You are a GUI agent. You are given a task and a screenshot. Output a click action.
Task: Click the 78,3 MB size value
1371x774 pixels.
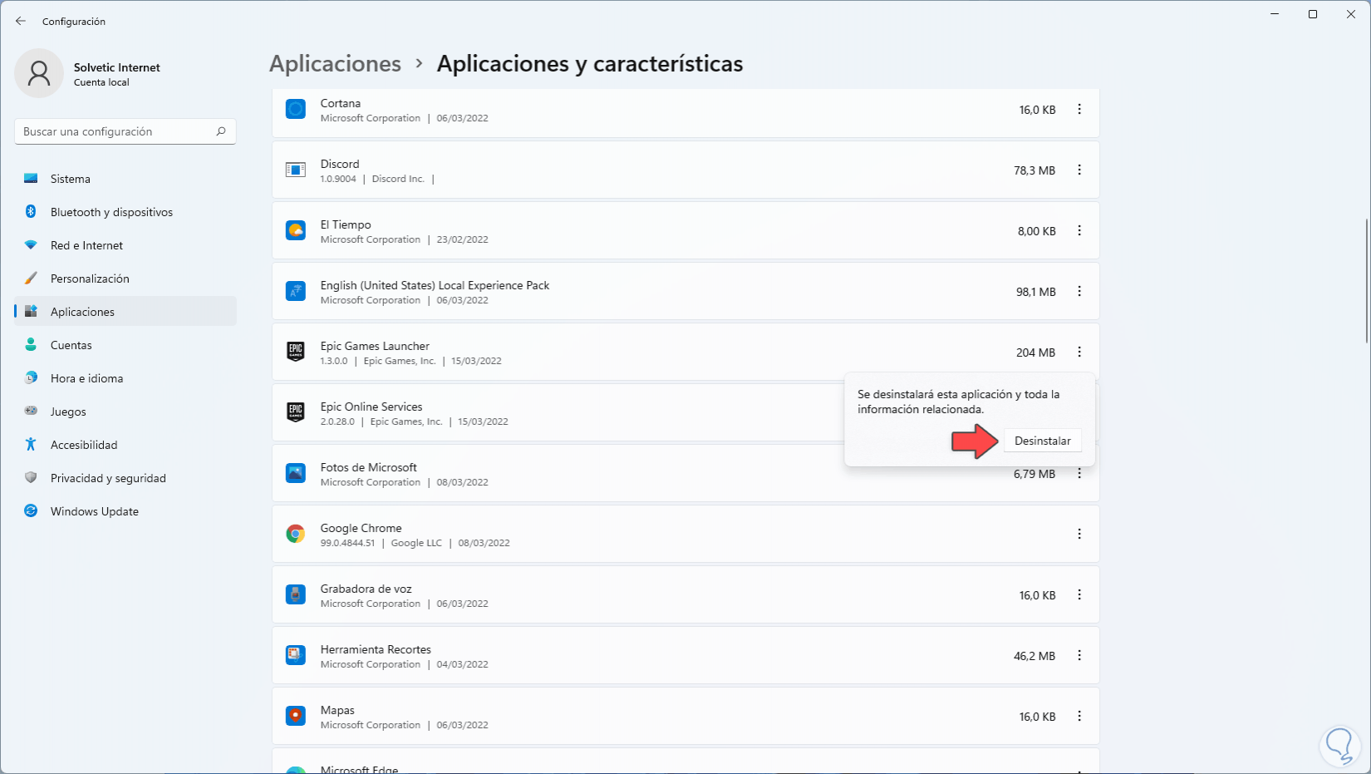pos(1034,170)
